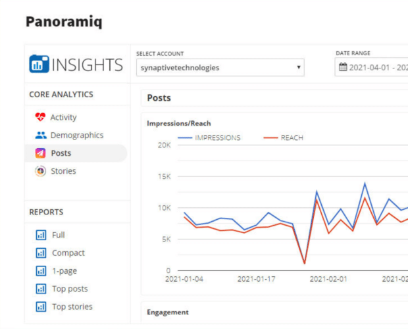Click the Stories sidebar icon
This screenshot has width=408, height=329.
pos(40,171)
